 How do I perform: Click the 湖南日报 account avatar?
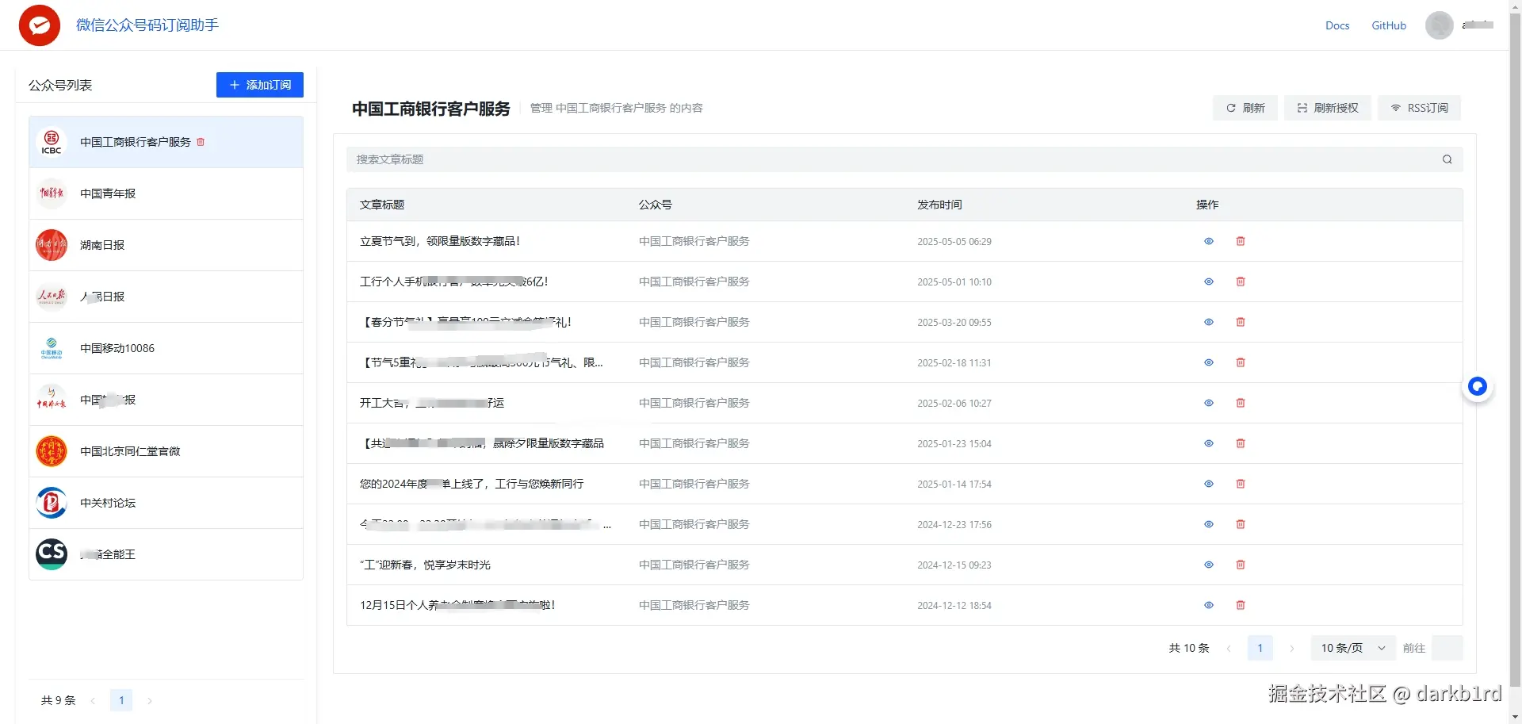pos(52,245)
